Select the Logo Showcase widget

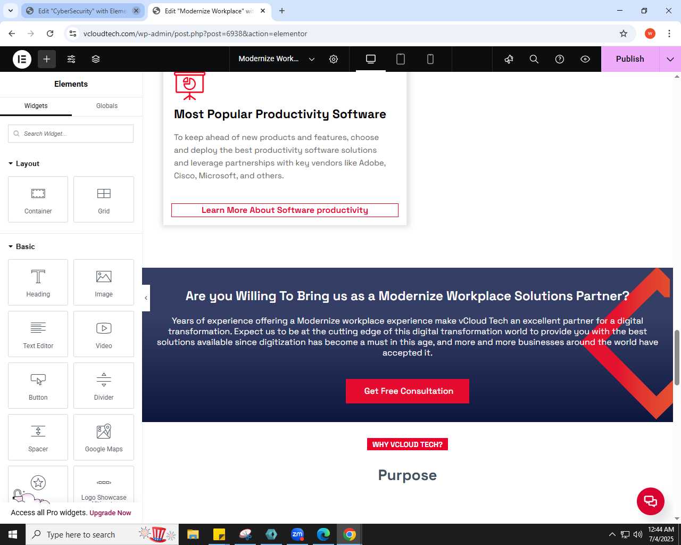tap(104, 484)
